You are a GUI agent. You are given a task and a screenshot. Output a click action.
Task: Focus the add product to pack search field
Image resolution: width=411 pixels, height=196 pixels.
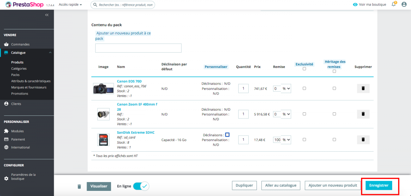pos(138,48)
